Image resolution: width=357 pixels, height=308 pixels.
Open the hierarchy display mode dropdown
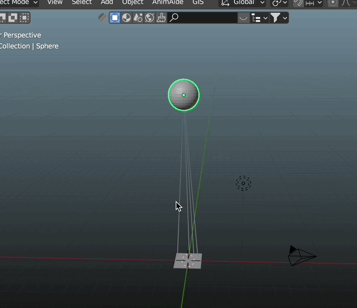click(x=259, y=18)
